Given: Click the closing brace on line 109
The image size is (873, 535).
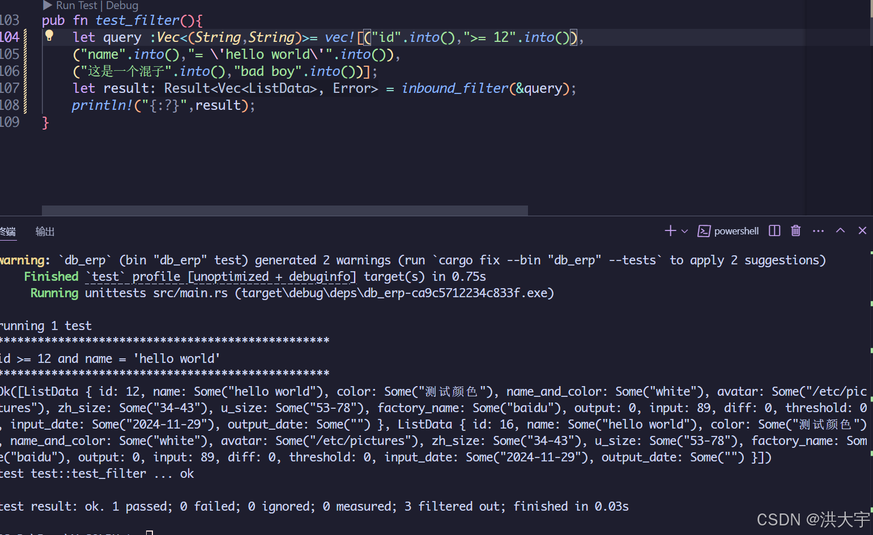Looking at the screenshot, I should 45,122.
